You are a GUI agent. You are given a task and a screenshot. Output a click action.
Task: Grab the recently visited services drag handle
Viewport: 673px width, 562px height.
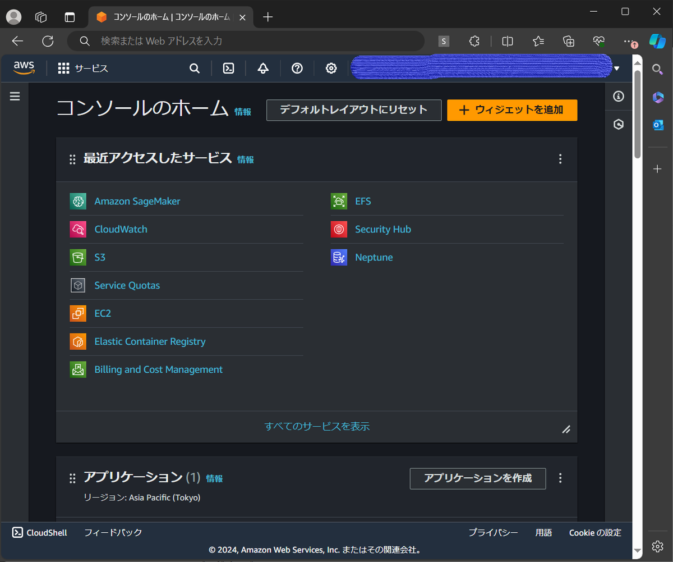coord(72,159)
